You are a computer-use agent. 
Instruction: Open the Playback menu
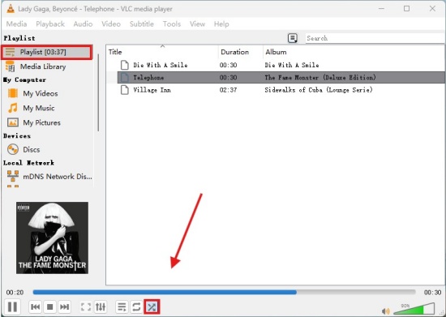tap(50, 24)
